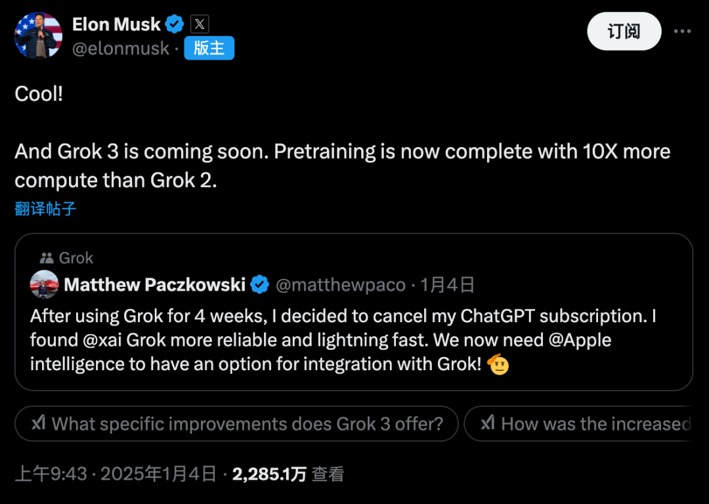This screenshot has height=504, width=709.
Task: Select 'How was the increased' Grok suggestion
Action: pos(578,423)
